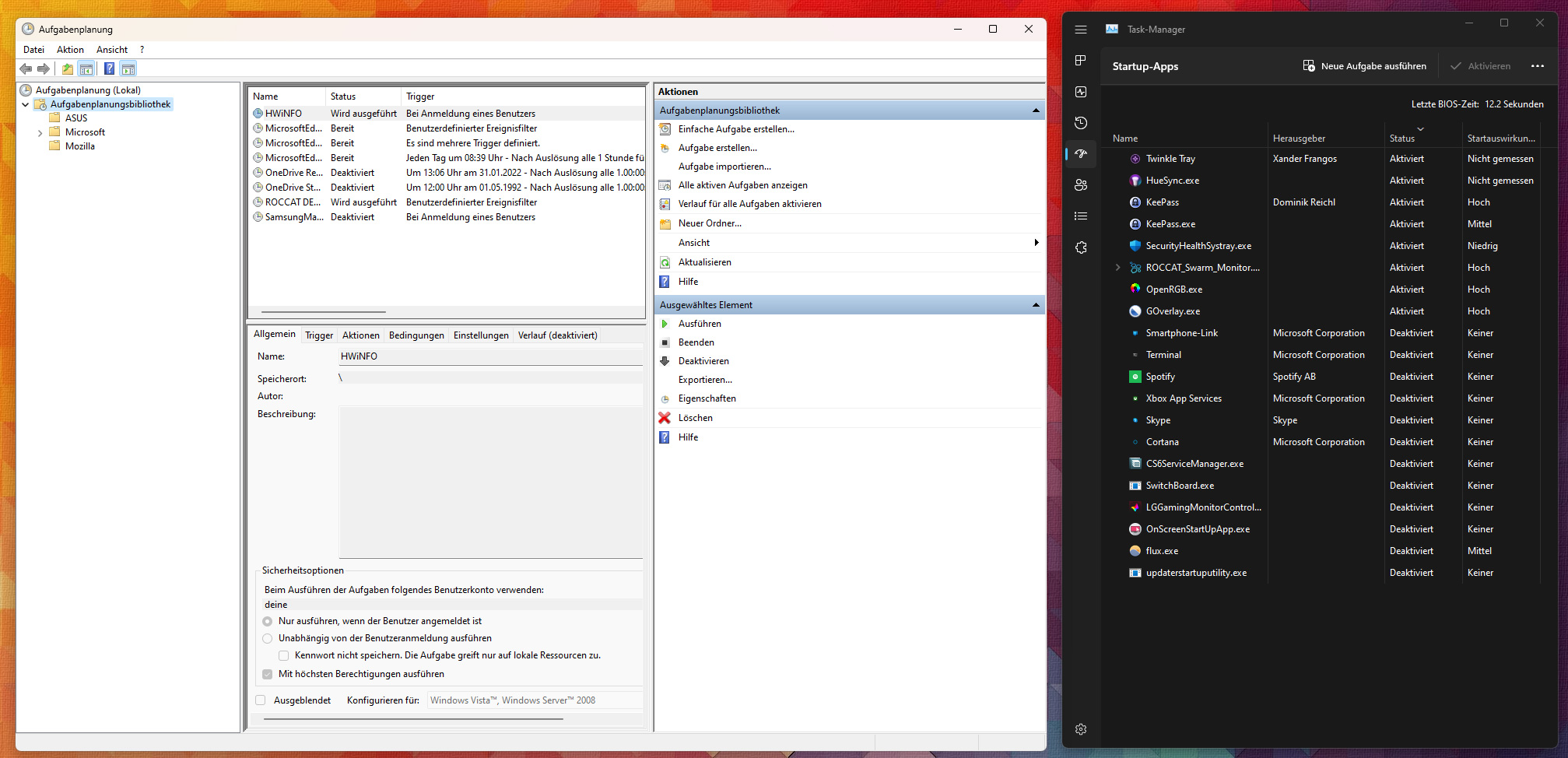Open Task Manager hamburger navigation menu
The image size is (1568, 758).
tap(1081, 30)
